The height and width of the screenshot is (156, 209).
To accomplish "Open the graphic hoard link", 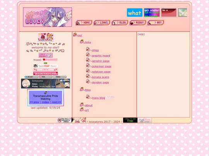I will click(x=101, y=55).
